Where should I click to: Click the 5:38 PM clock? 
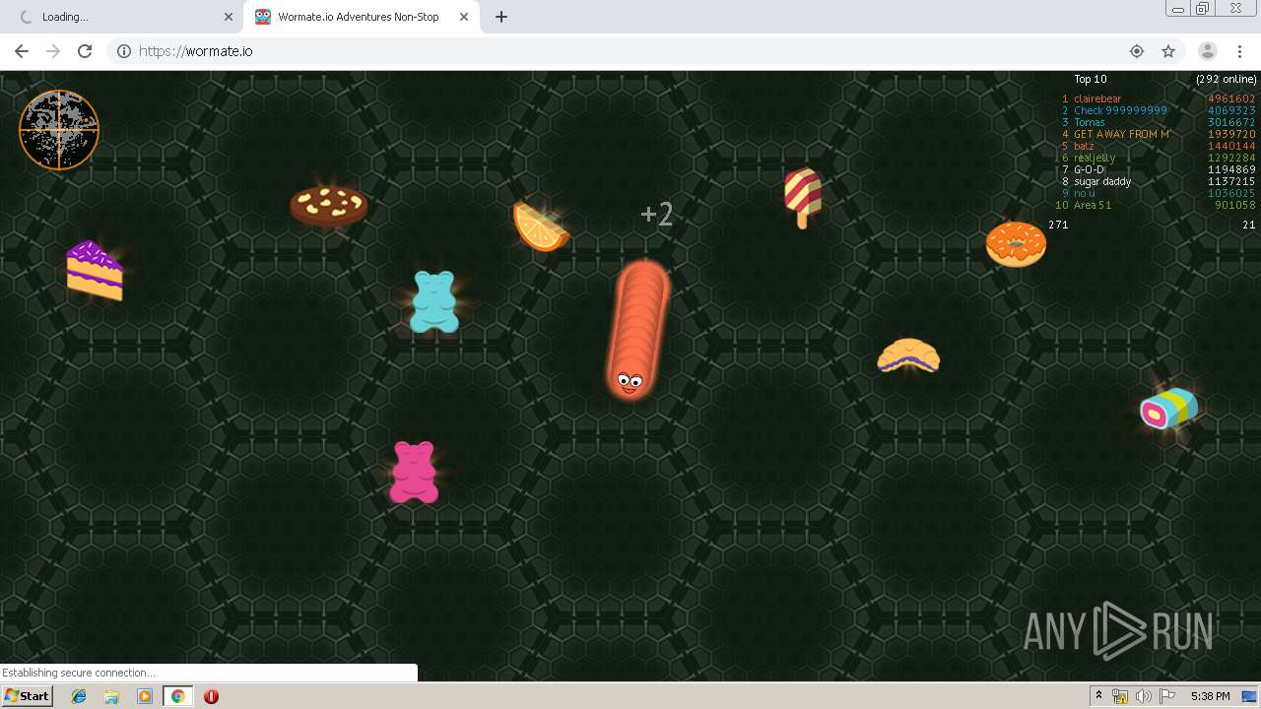[1210, 696]
